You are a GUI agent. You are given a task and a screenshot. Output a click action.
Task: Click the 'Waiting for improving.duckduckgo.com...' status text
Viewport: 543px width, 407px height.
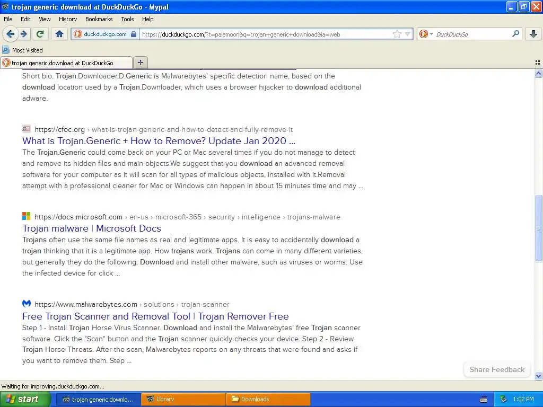pyautogui.click(x=53, y=386)
